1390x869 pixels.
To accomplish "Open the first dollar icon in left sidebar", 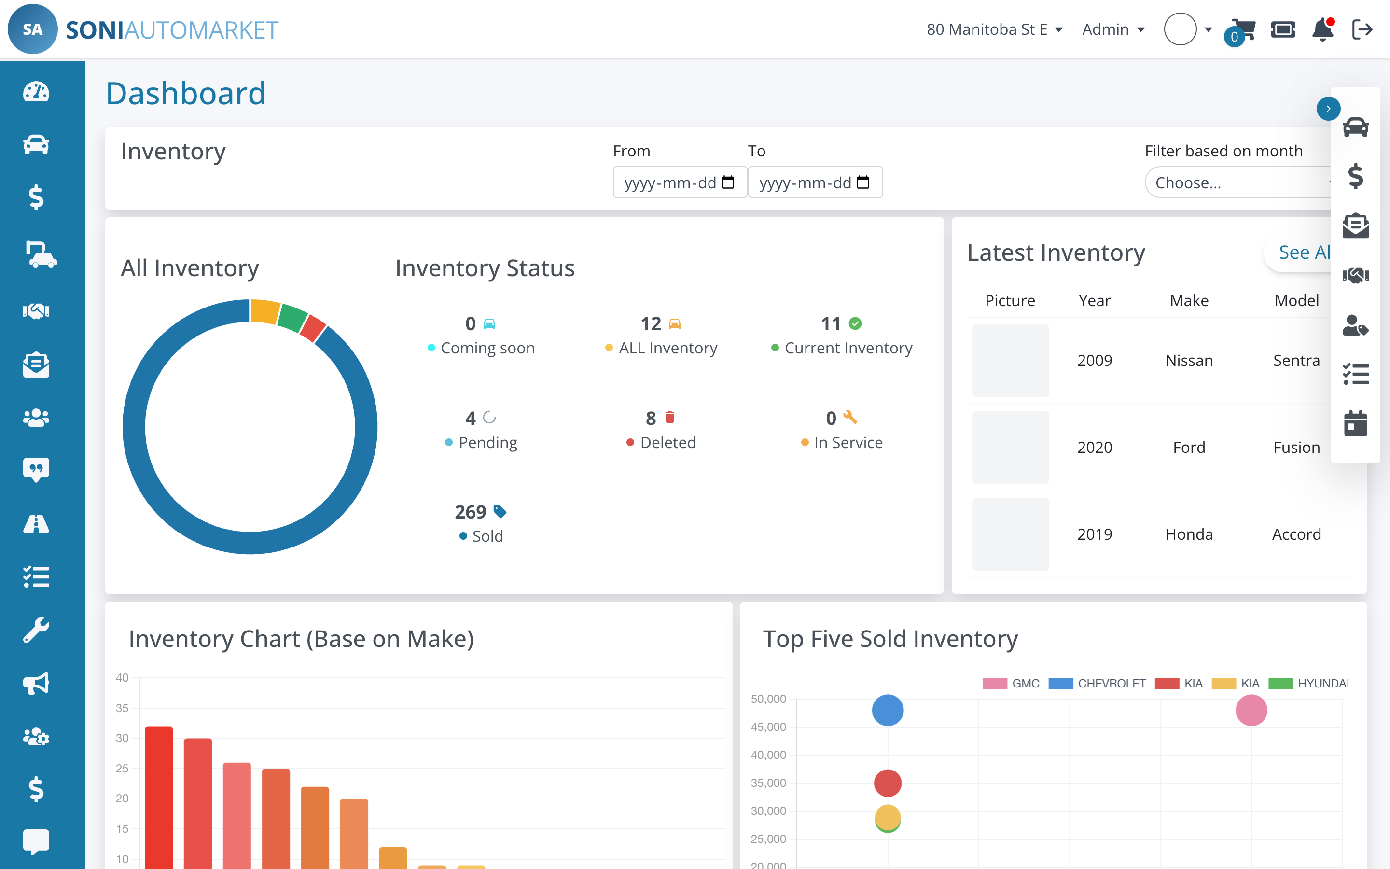I will (x=36, y=198).
